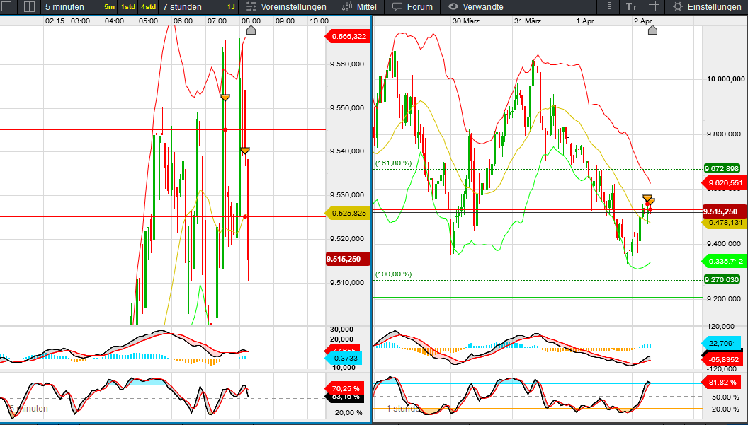Click the 9.515,250 price tag on the 5-minute chart
The image size is (748, 425).
pos(348,260)
